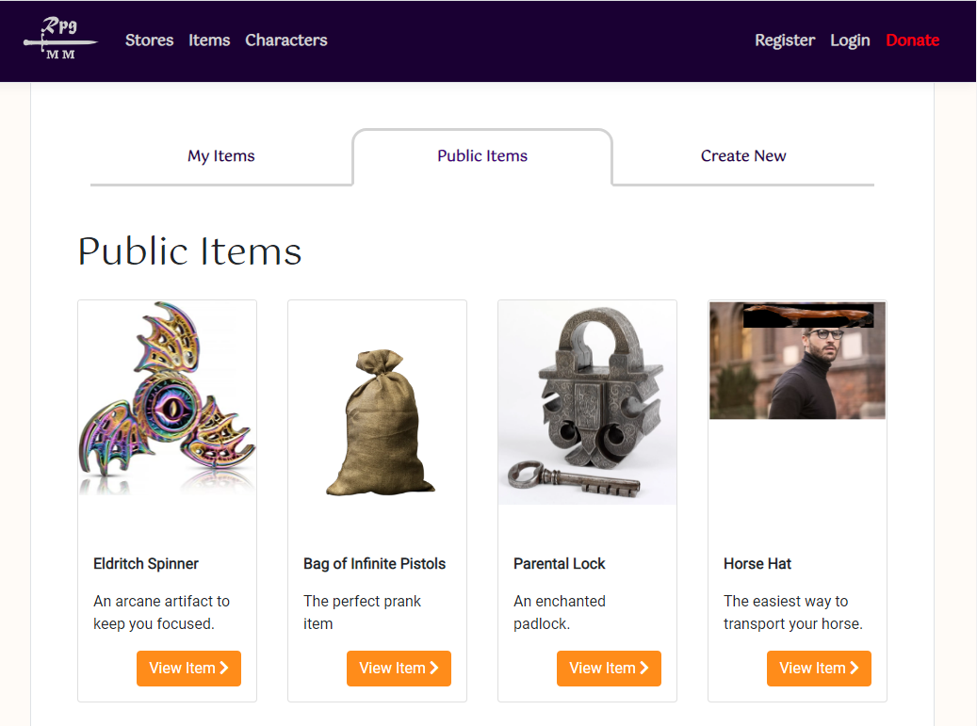This screenshot has width=977, height=726.
Task: Click the Register link
Action: [x=784, y=40]
